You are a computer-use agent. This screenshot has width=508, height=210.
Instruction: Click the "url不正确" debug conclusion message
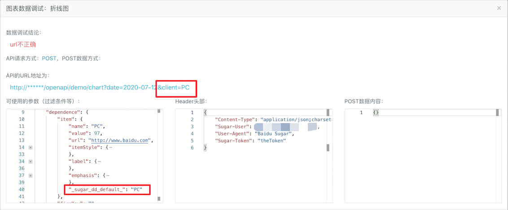(x=23, y=45)
